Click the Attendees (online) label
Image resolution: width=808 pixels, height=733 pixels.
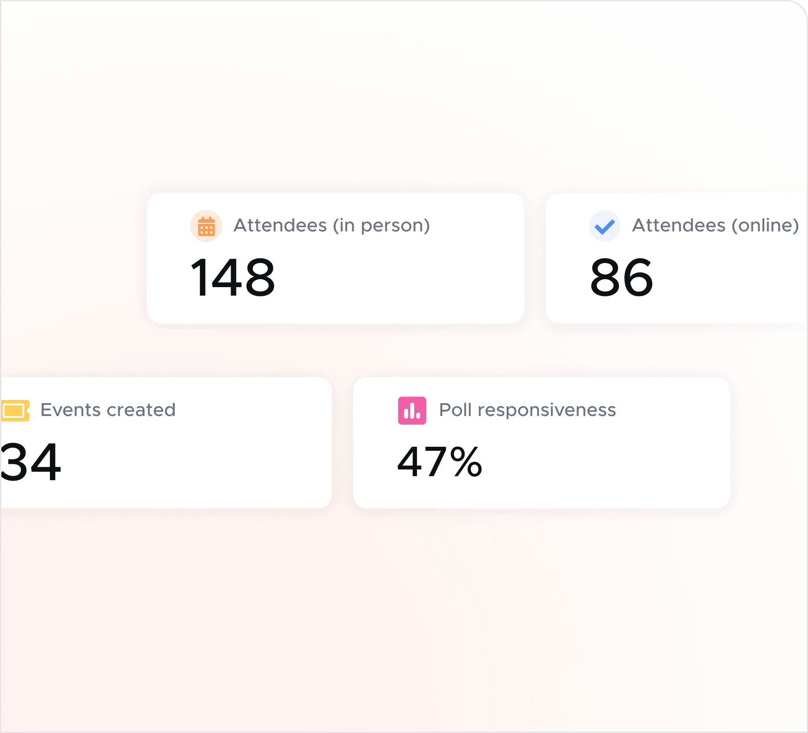[x=714, y=225]
